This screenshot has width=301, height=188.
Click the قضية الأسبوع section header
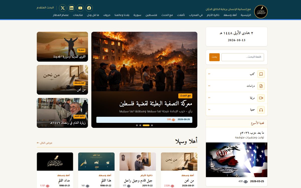258,123
